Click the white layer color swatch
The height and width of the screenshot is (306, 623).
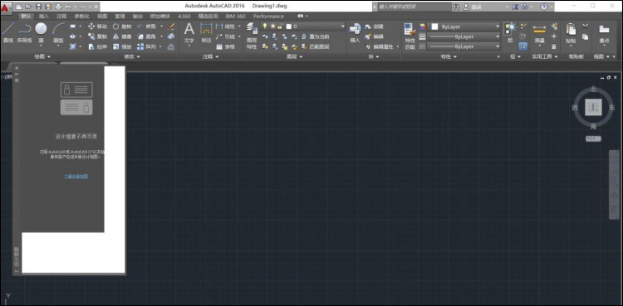point(289,27)
